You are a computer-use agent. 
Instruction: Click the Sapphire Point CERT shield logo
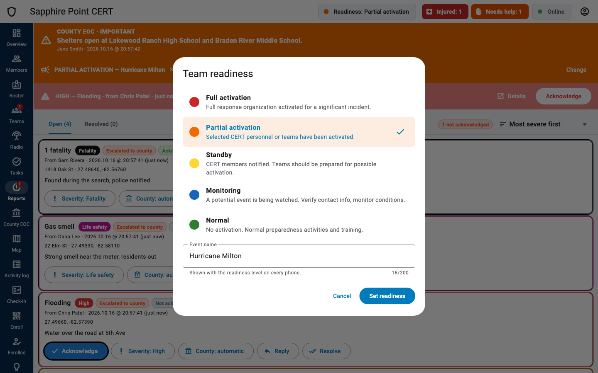[12, 12]
